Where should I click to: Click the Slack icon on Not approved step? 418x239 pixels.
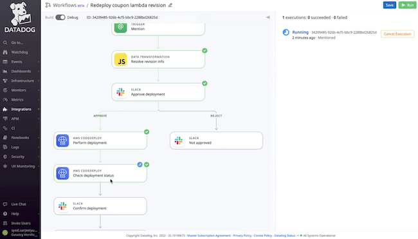pyautogui.click(x=179, y=140)
